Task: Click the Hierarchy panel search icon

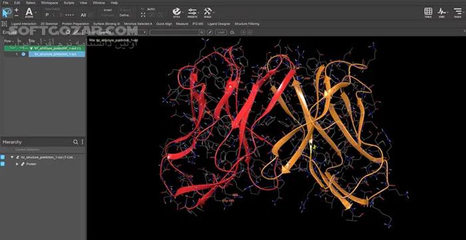Action: click(x=75, y=142)
